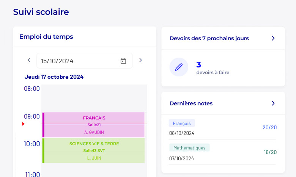Click the Emploi du temps heading

click(x=46, y=36)
